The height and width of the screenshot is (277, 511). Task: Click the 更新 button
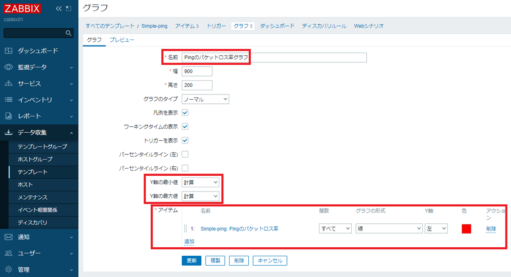tap(191, 260)
